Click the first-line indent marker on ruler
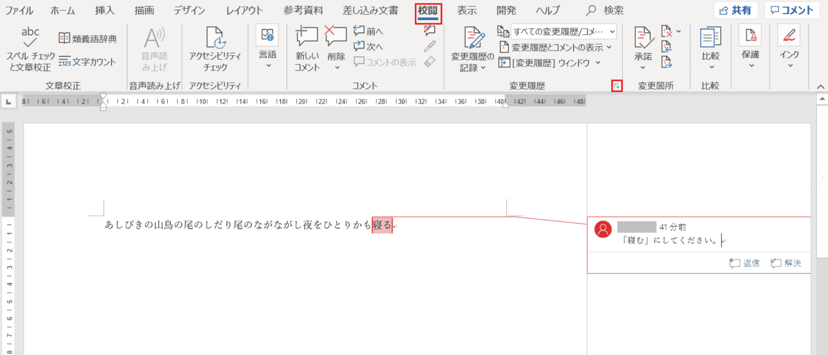This screenshot has height=355, width=828. (x=103, y=97)
